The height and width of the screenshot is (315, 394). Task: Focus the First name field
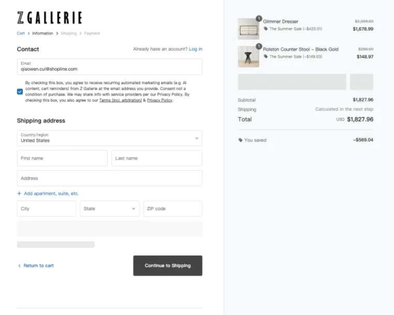(62, 158)
